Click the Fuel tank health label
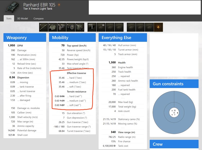 point(127,90)
